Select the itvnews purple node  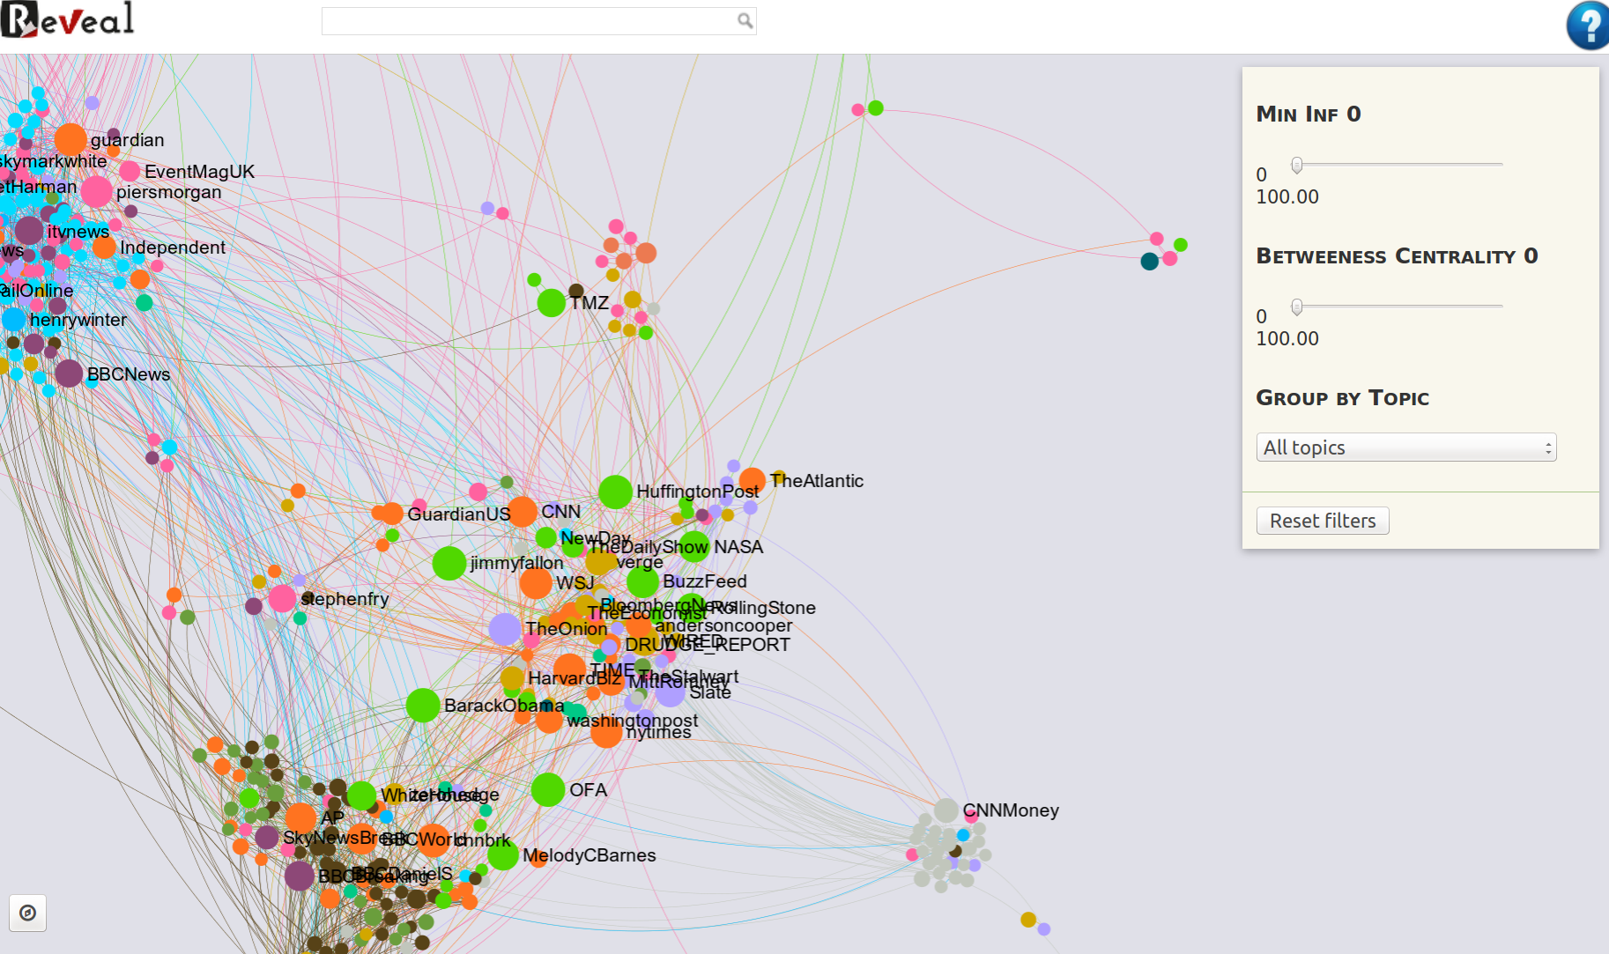29,231
